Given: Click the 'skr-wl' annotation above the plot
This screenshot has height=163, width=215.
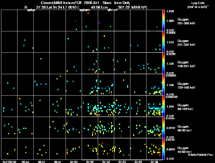Looking at the screenshot, I should [x=112, y=10].
